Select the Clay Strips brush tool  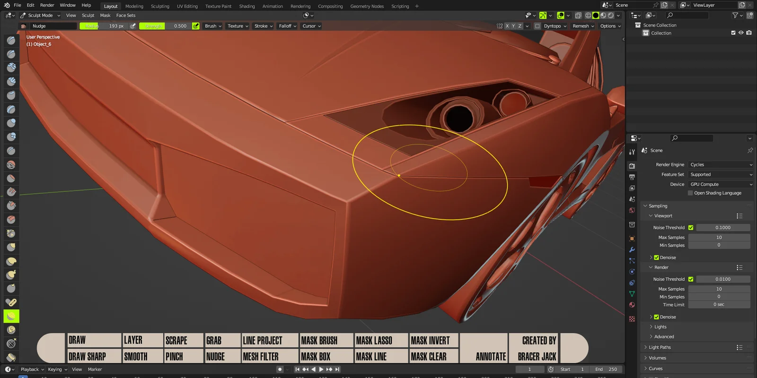11,82
